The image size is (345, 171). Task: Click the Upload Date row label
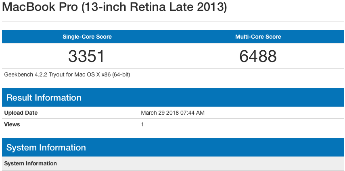click(x=21, y=113)
